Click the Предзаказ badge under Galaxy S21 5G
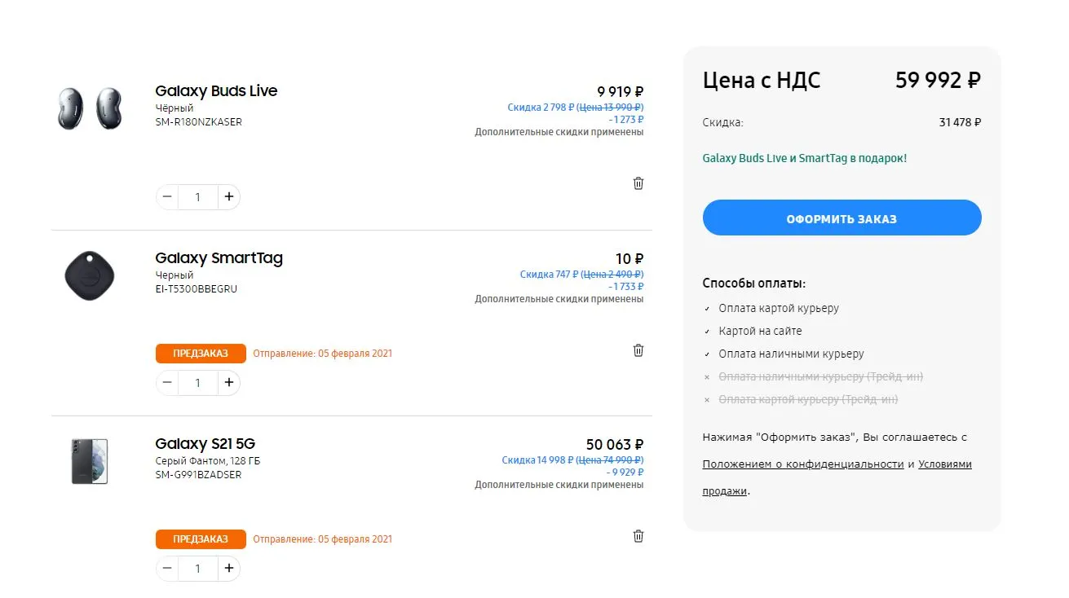 click(x=201, y=539)
